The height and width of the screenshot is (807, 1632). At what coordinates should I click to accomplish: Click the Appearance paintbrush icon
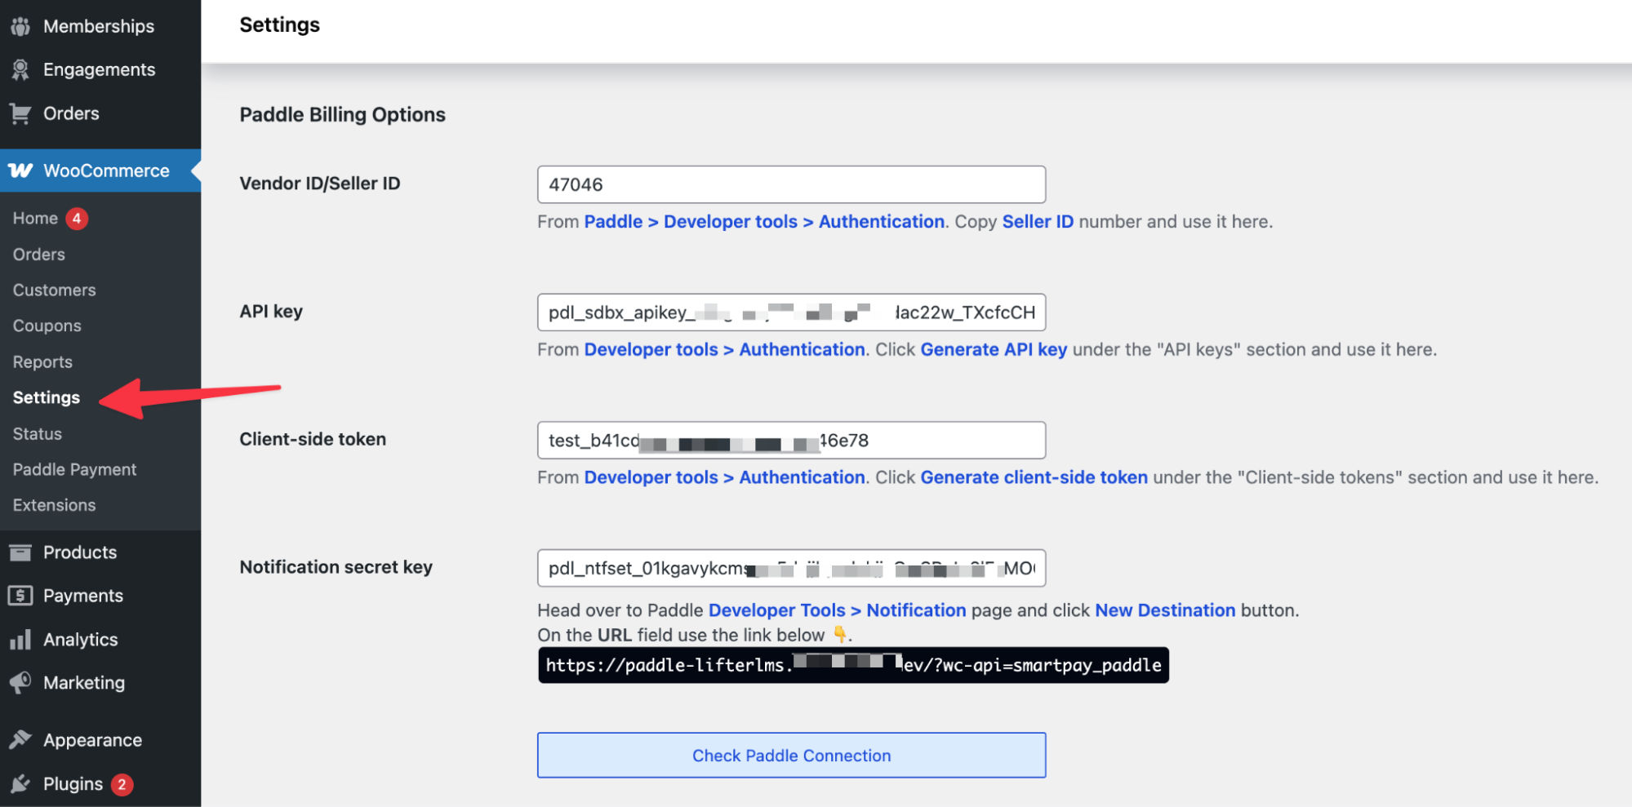(20, 740)
